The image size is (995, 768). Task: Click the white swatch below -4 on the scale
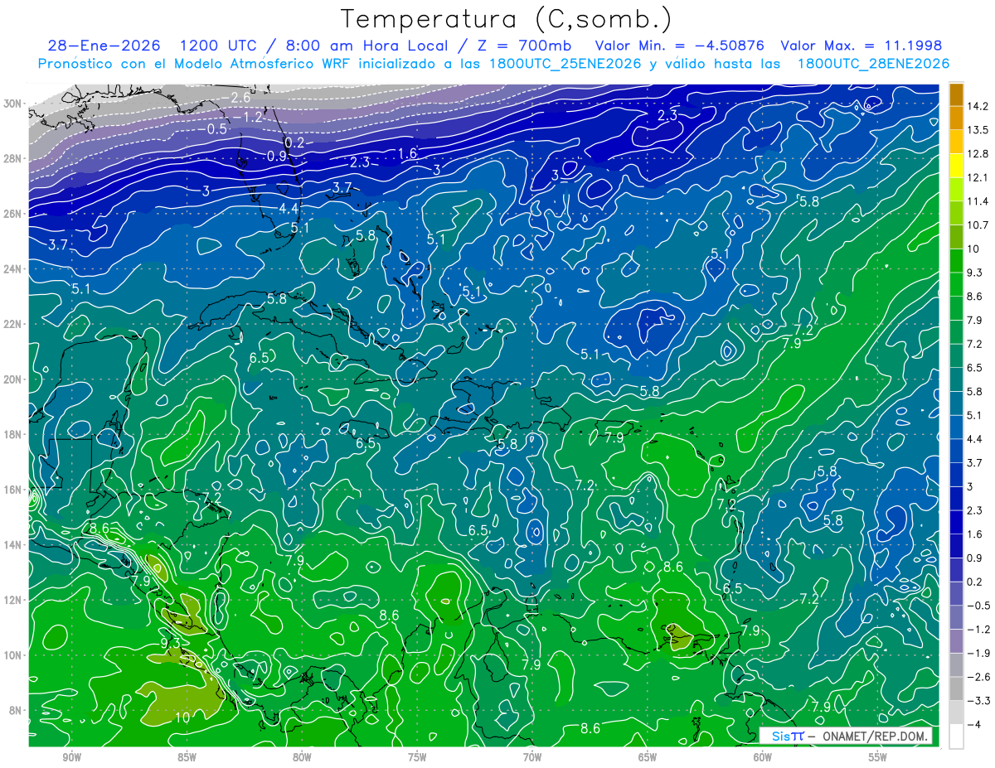click(x=956, y=736)
